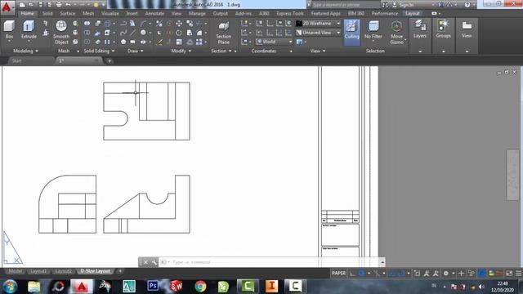
Task: Select the Polygon tool in Draw panel
Action: point(123,42)
